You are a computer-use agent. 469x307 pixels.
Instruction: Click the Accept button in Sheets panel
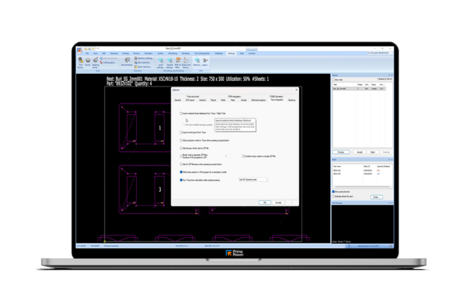(360, 152)
